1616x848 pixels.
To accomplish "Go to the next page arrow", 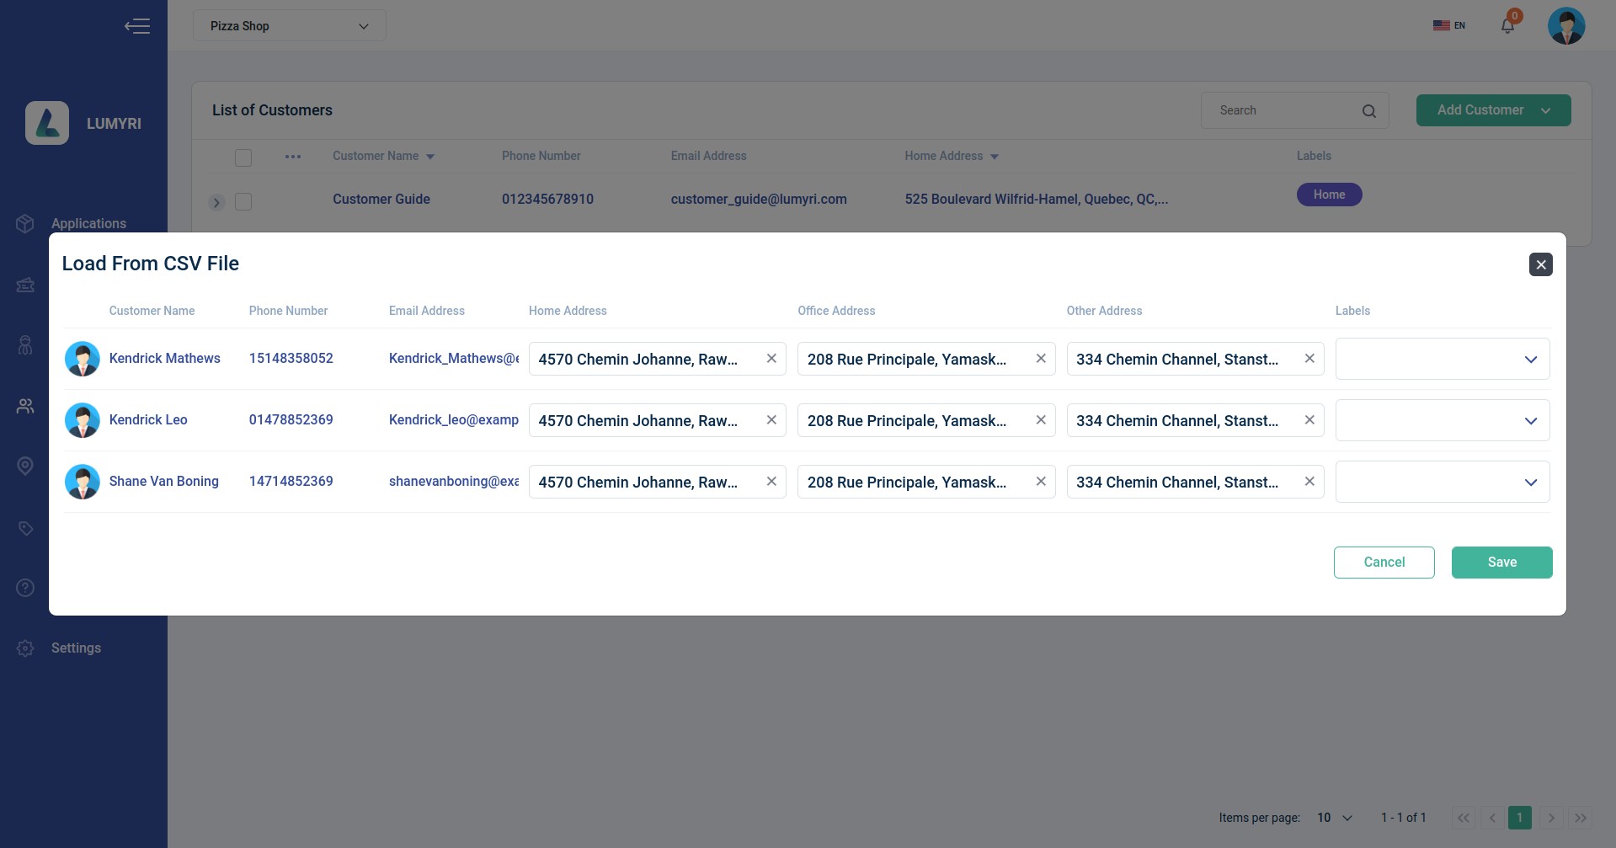I will click(x=1551, y=818).
